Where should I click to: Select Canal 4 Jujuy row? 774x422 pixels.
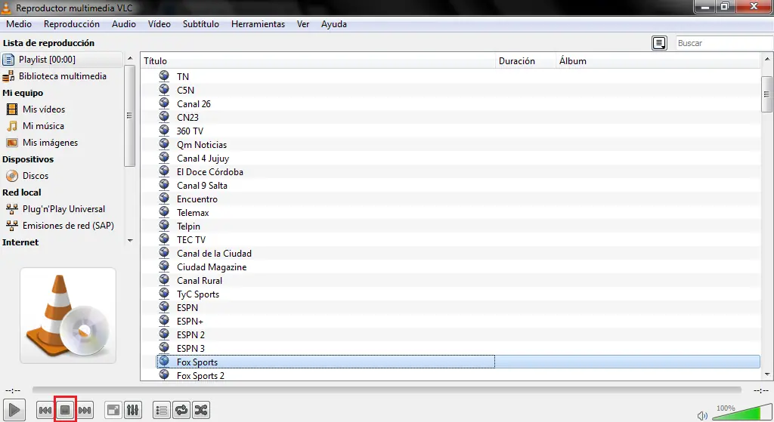point(458,159)
